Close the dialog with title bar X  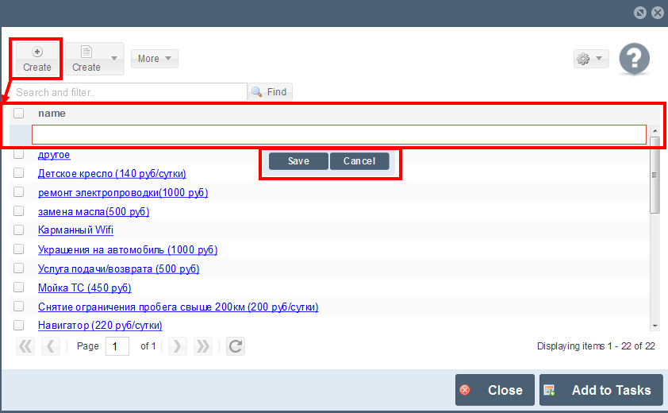(x=658, y=13)
